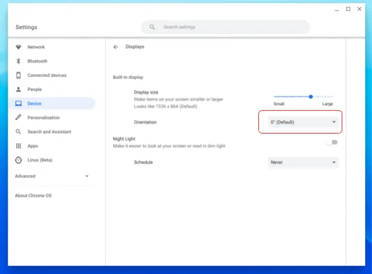The height and width of the screenshot is (274, 372).
Task: Open the Night Light Schedule dropdown
Action: tap(303, 163)
